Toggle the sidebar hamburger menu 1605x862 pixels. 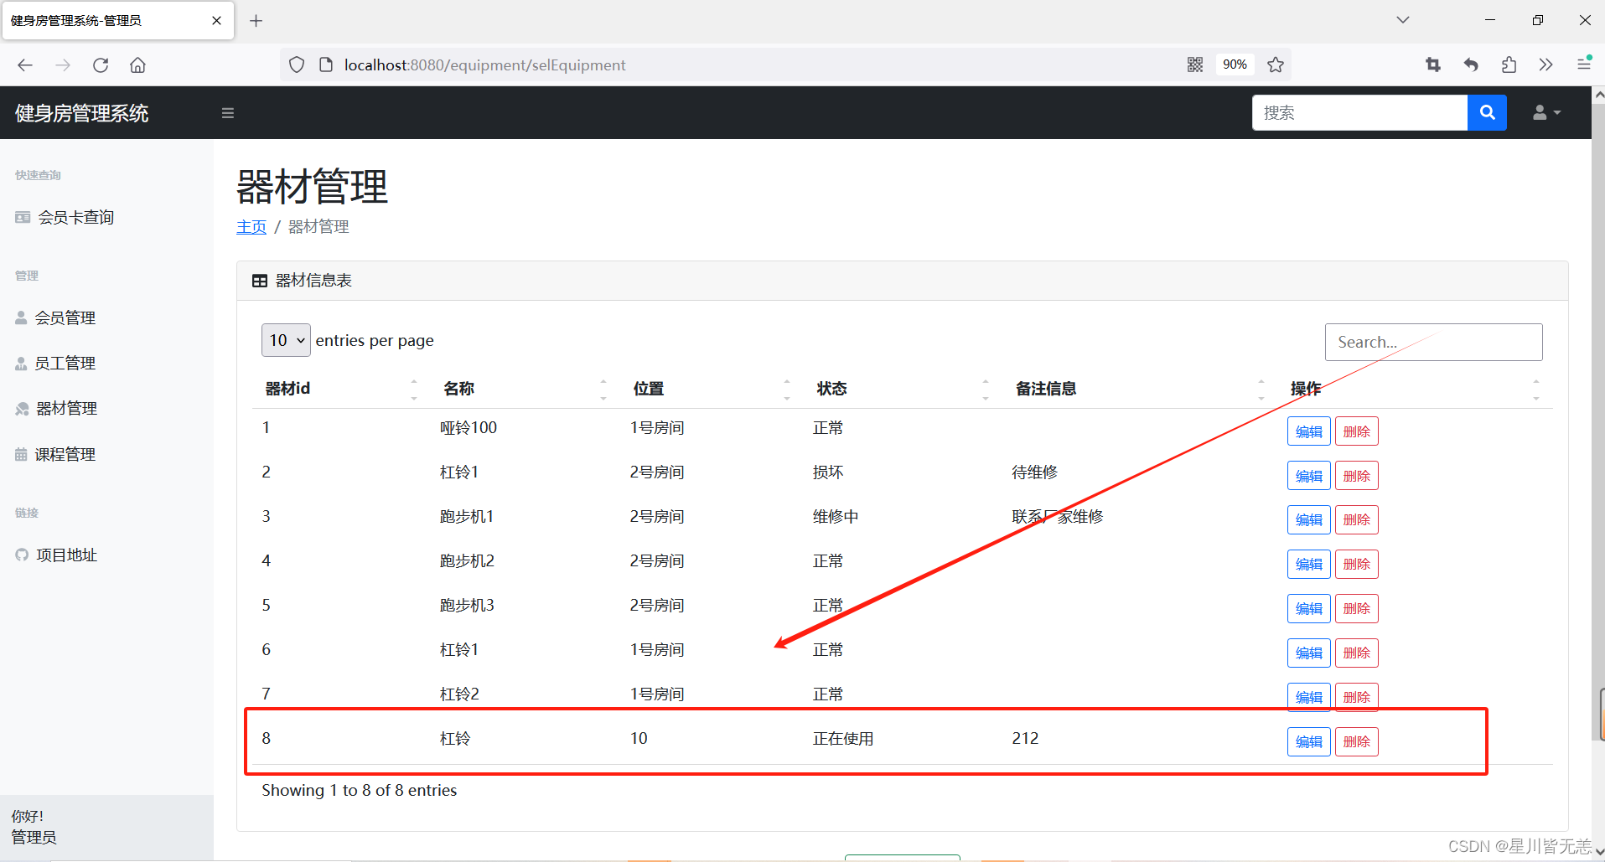pyautogui.click(x=228, y=113)
